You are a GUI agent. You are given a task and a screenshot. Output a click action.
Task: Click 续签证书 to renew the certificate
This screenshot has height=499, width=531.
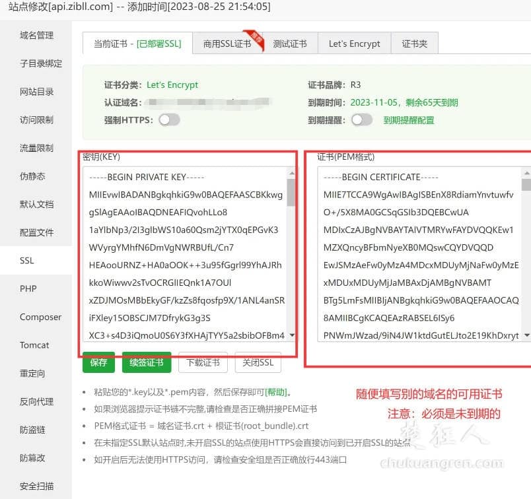pyautogui.click(x=146, y=362)
